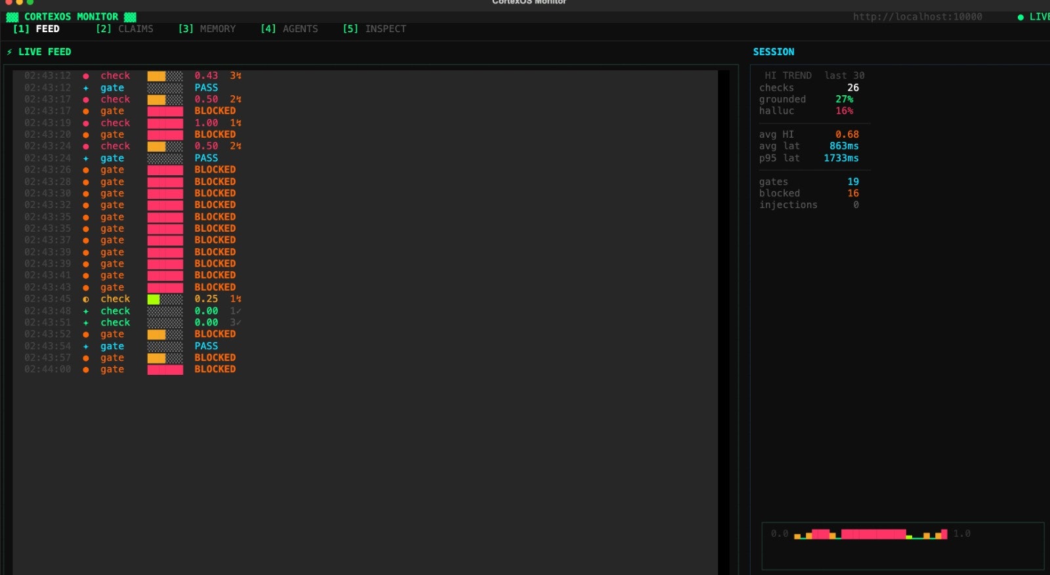
Task: Click the orange dot on the 02:44:00 gate row
Action: point(86,370)
